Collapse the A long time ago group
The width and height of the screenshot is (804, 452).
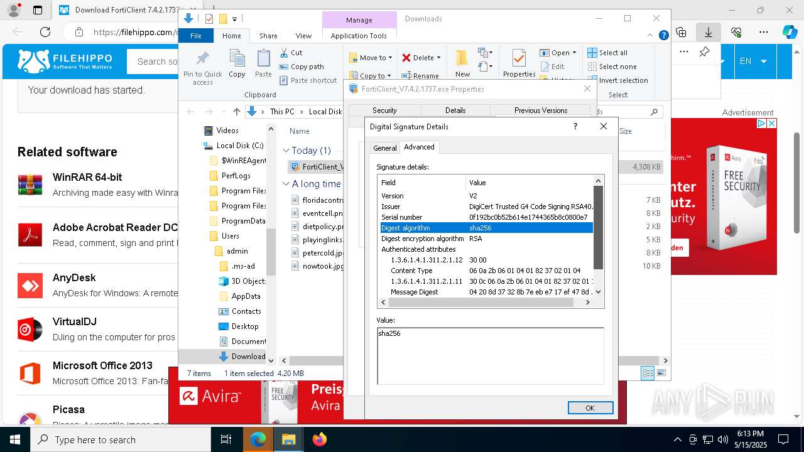coord(286,184)
